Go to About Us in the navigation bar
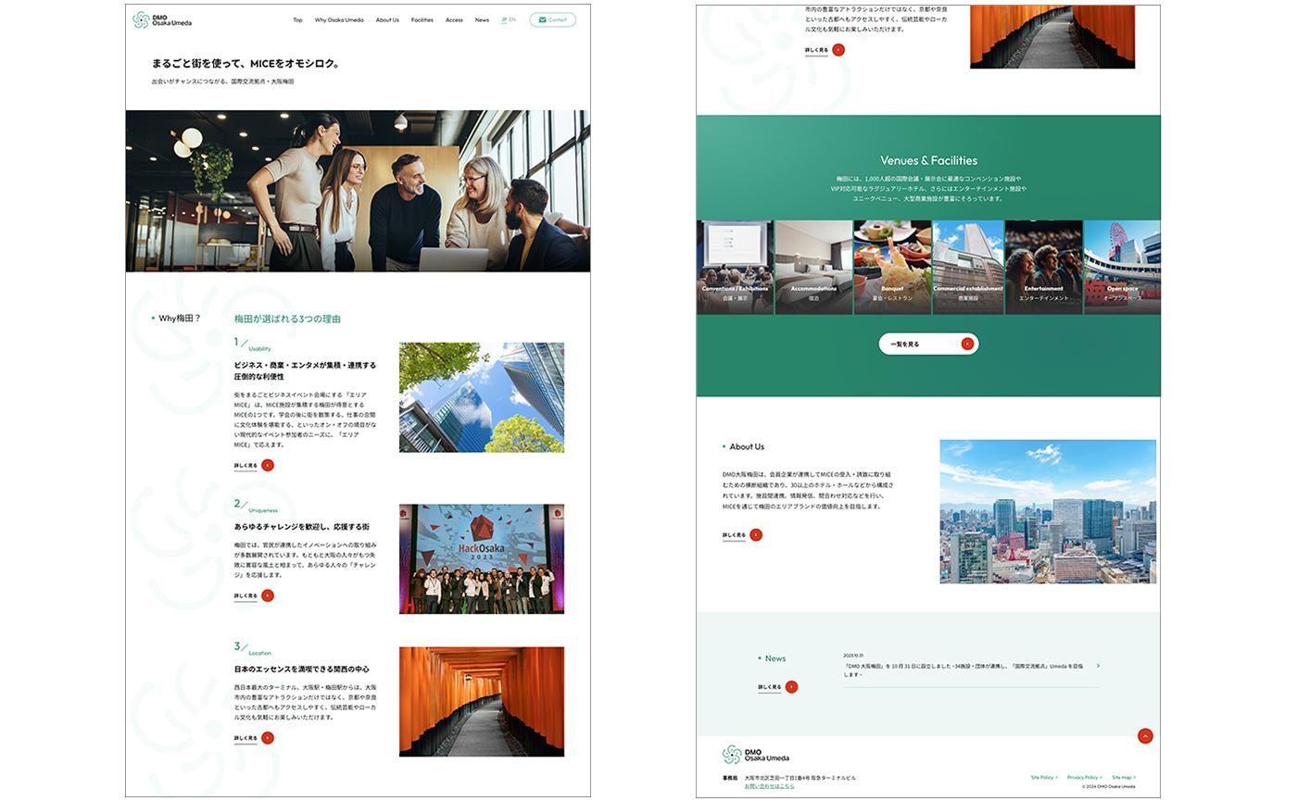The image size is (1297, 801). tap(387, 19)
